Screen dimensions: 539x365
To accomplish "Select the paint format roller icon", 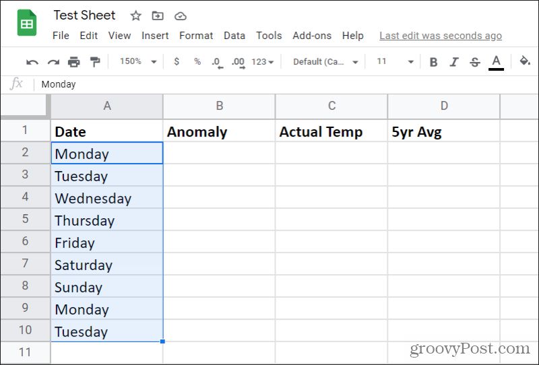I will [94, 62].
